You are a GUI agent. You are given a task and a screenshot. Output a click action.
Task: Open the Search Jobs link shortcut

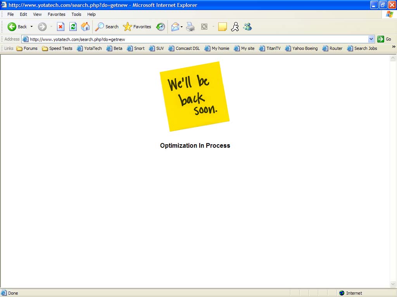[362, 48]
